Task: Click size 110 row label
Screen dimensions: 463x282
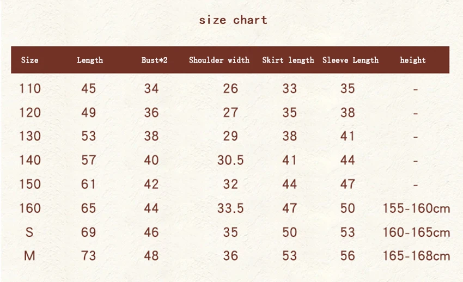Action: click(x=30, y=89)
